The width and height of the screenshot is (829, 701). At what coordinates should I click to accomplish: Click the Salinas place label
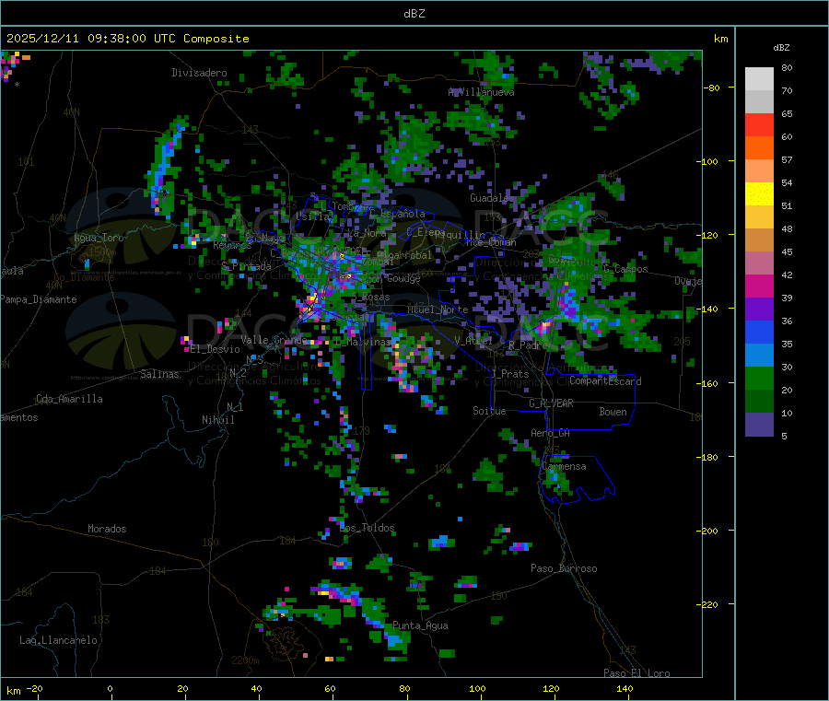pos(159,374)
